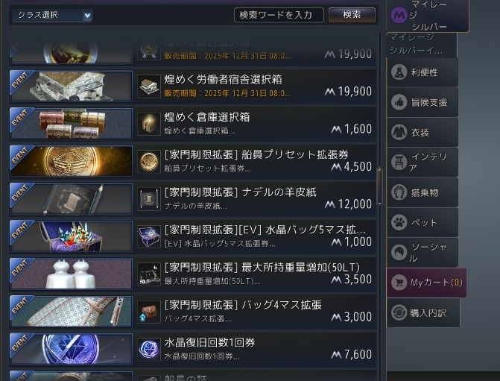
Task: Open the 衣装 costume category
Action: click(x=422, y=132)
